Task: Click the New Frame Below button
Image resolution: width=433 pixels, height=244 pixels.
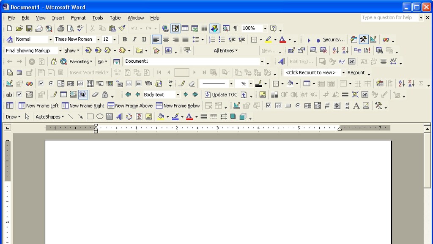Action: (178, 105)
